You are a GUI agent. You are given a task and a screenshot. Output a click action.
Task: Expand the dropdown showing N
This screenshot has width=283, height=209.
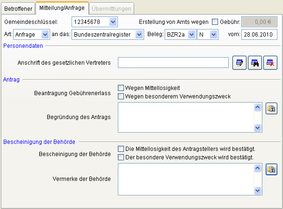[214, 34]
